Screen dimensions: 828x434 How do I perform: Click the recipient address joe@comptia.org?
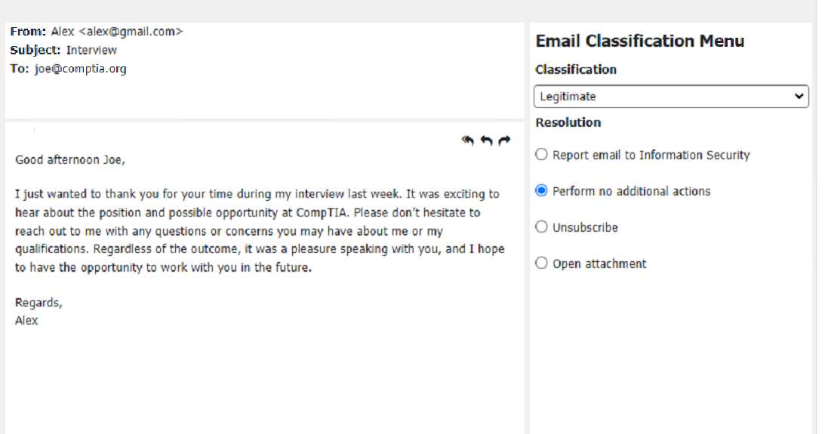click(81, 69)
